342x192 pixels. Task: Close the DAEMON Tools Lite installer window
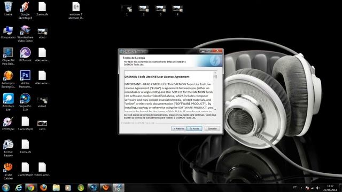(217, 51)
